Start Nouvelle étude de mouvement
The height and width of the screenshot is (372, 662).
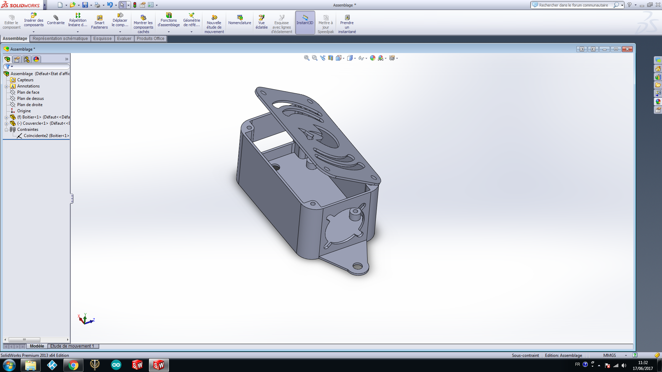[x=214, y=24]
